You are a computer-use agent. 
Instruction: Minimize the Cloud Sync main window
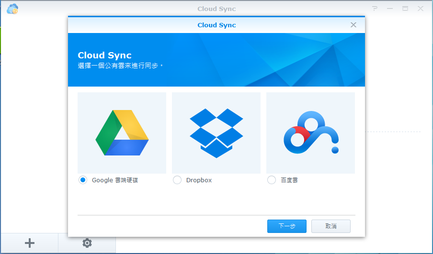tap(389, 9)
